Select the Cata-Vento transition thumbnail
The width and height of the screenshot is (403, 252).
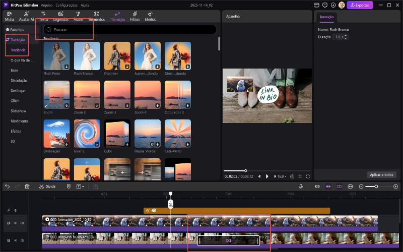coord(178,134)
